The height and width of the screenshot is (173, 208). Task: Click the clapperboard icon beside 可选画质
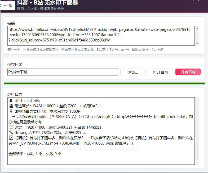click(11, 106)
